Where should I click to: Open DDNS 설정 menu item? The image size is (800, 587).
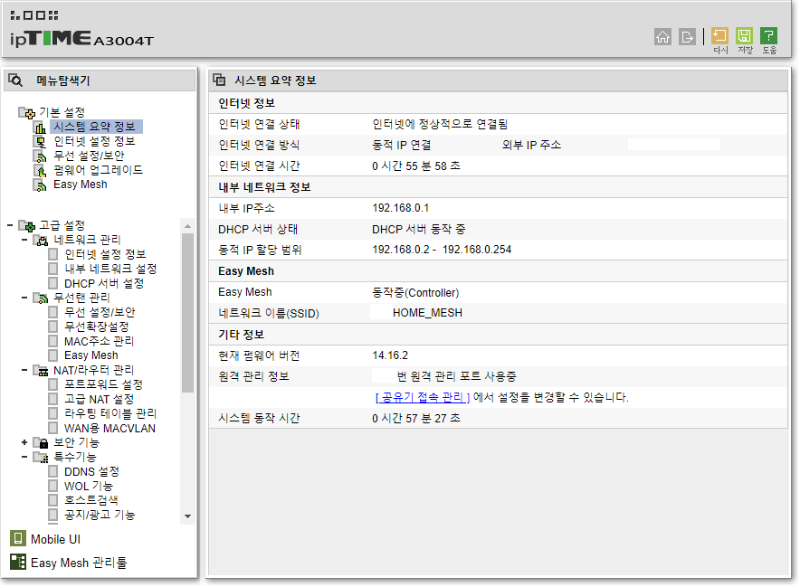(x=91, y=471)
